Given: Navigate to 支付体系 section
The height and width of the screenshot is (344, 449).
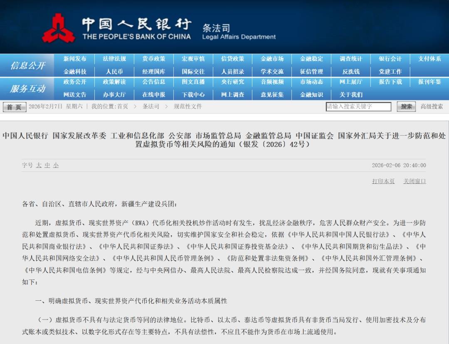Looking at the screenshot, I should coord(429,59).
